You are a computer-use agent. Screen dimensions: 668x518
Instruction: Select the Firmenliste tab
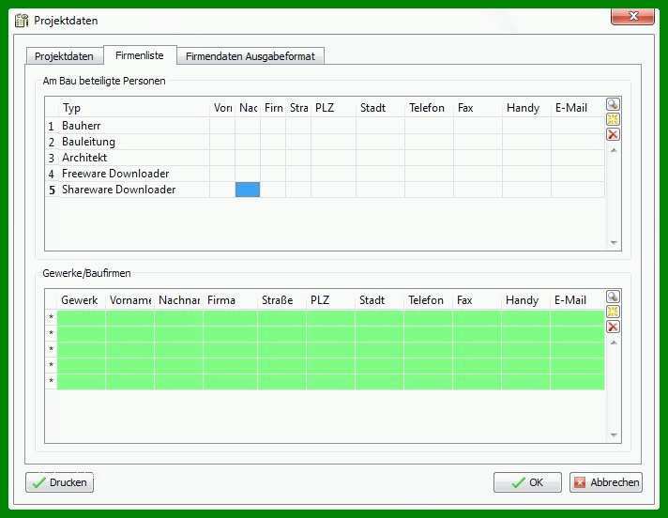pyautogui.click(x=140, y=55)
